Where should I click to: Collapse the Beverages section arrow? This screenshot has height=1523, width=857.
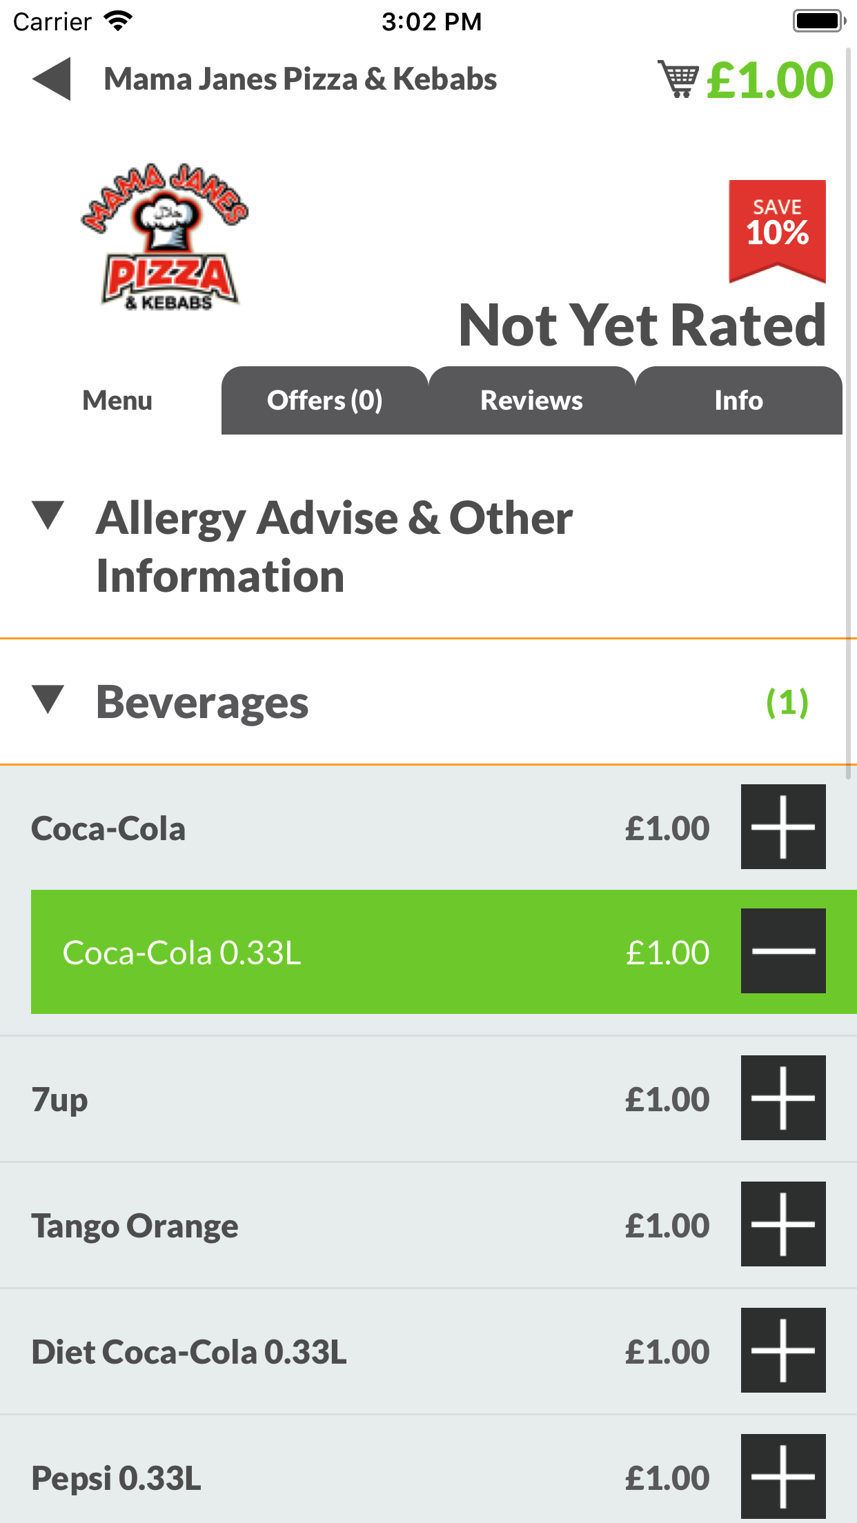point(48,699)
